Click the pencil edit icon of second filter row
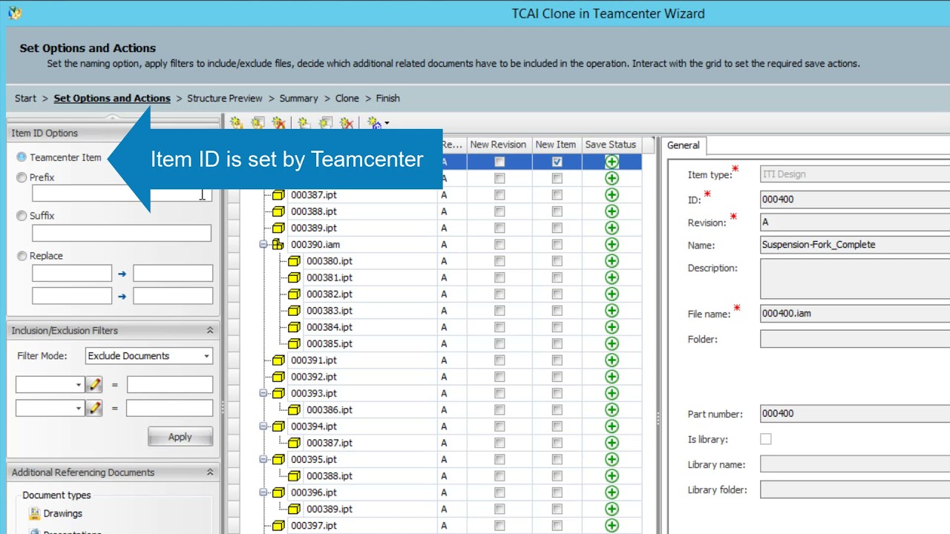Image resolution: width=950 pixels, height=534 pixels. click(x=94, y=408)
